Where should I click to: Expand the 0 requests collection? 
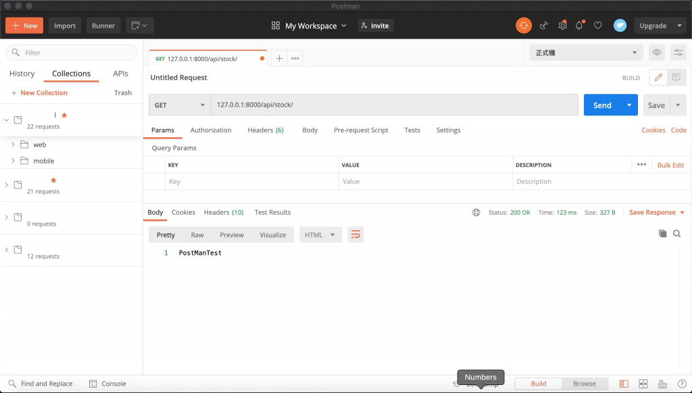[6, 217]
